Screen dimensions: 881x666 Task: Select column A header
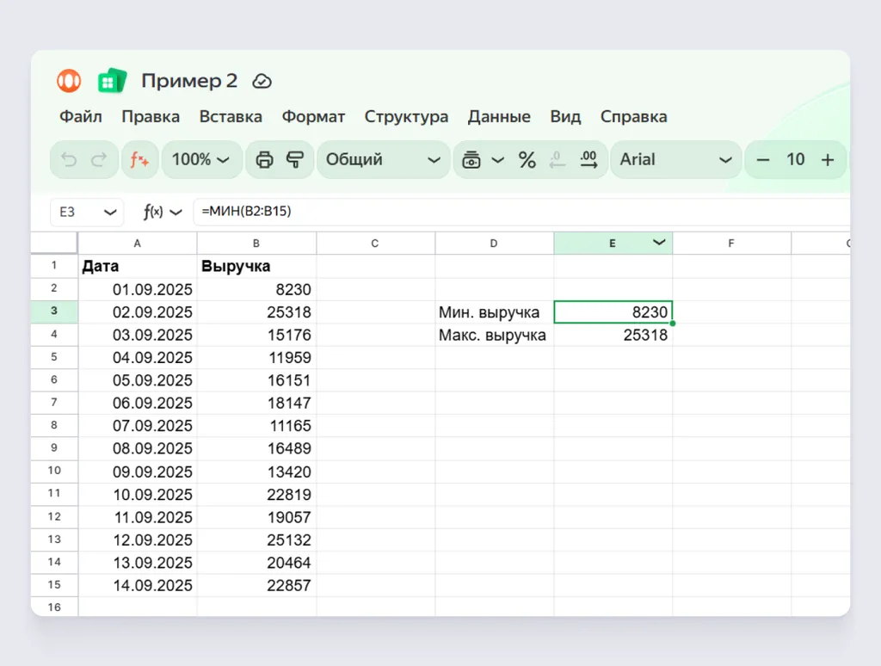[x=137, y=244]
